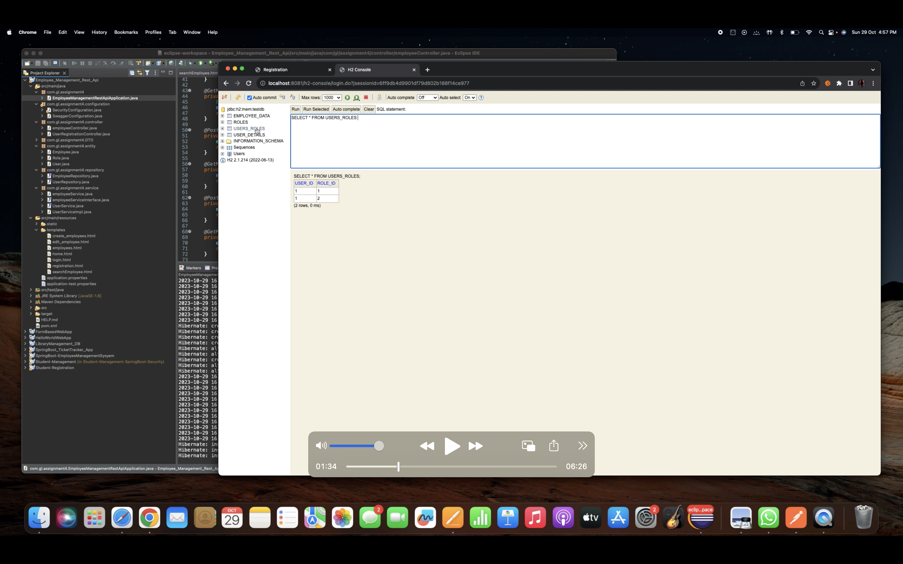The height and width of the screenshot is (564, 903).
Task: Open the Auto complete Off dropdown
Action: [x=427, y=97]
